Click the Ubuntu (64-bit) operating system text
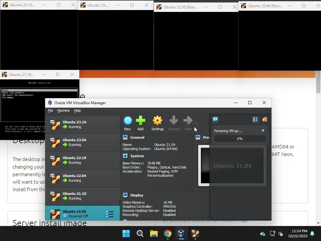The width and height of the screenshot is (321, 241). pyautogui.click(x=166, y=149)
